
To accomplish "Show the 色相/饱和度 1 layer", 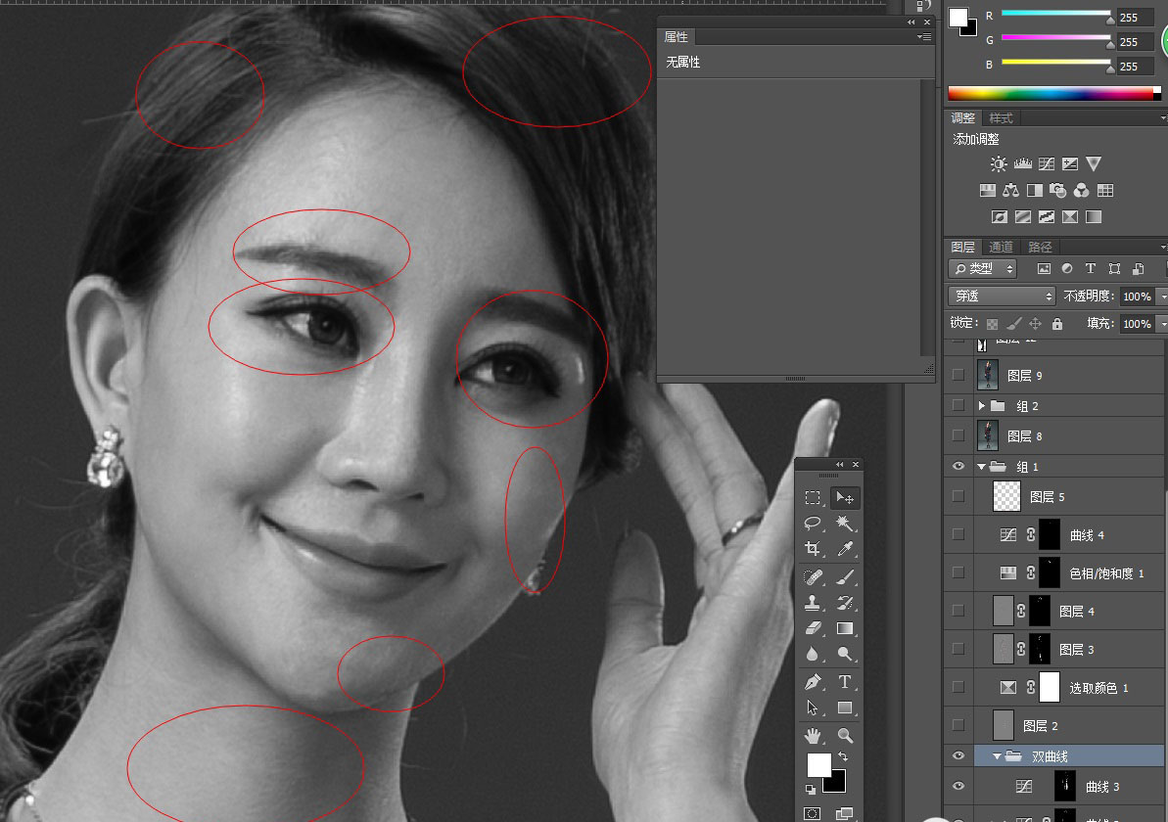I will 958,572.
